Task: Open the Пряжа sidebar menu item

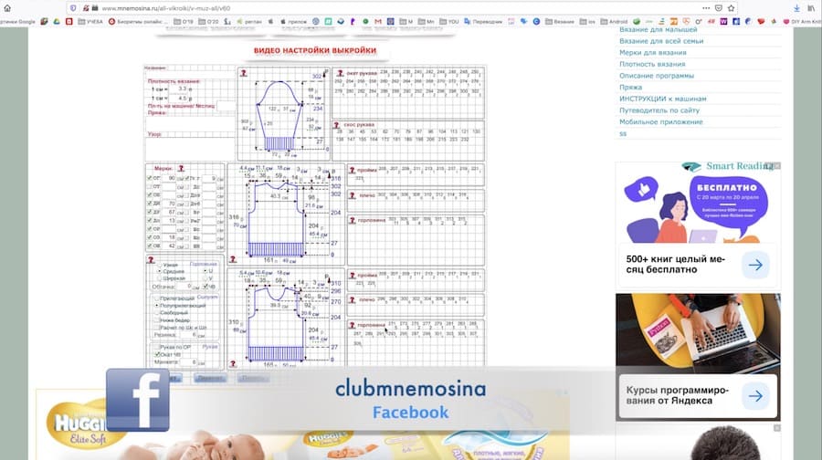Action: pos(630,87)
